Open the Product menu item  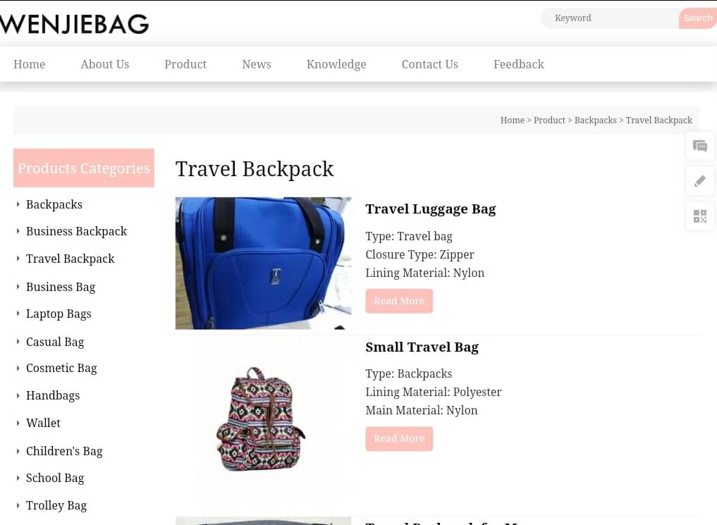(185, 64)
